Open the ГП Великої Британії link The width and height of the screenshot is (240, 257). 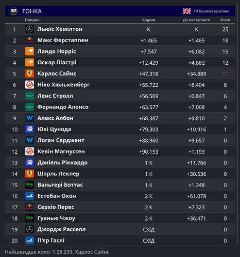(x=211, y=11)
